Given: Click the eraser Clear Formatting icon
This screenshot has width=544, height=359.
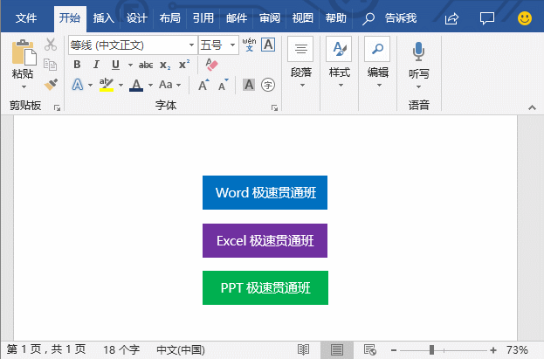Looking at the screenshot, I should tap(210, 65).
